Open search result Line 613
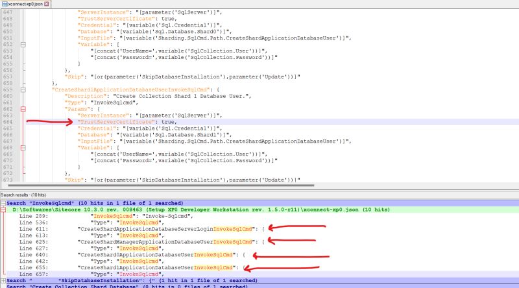 (x=91, y=235)
